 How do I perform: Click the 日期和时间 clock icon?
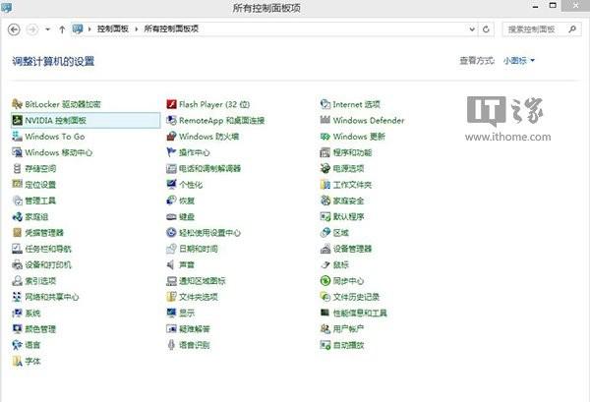click(171, 249)
